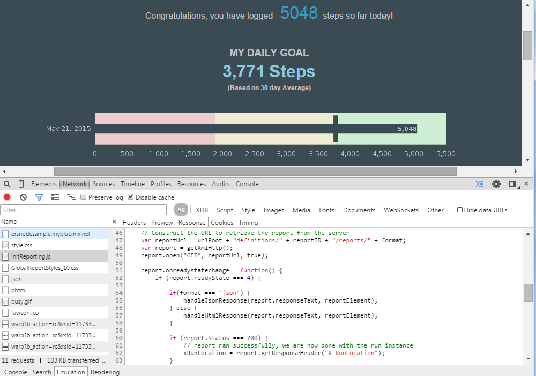This screenshot has width=536, height=376.
Task: Click the magnifier inspect element icon
Action: point(7,184)
